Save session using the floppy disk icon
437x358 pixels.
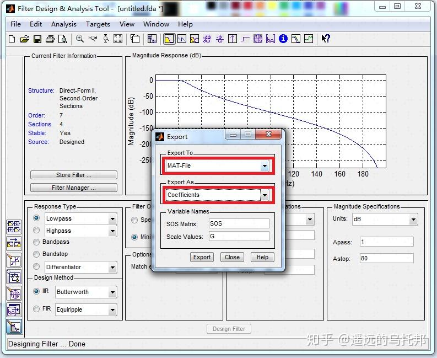[37, 39]
